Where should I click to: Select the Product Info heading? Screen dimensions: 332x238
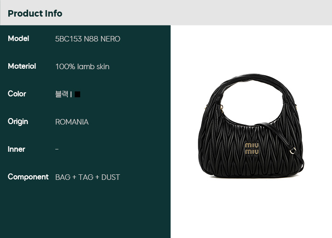pos(35,13)
